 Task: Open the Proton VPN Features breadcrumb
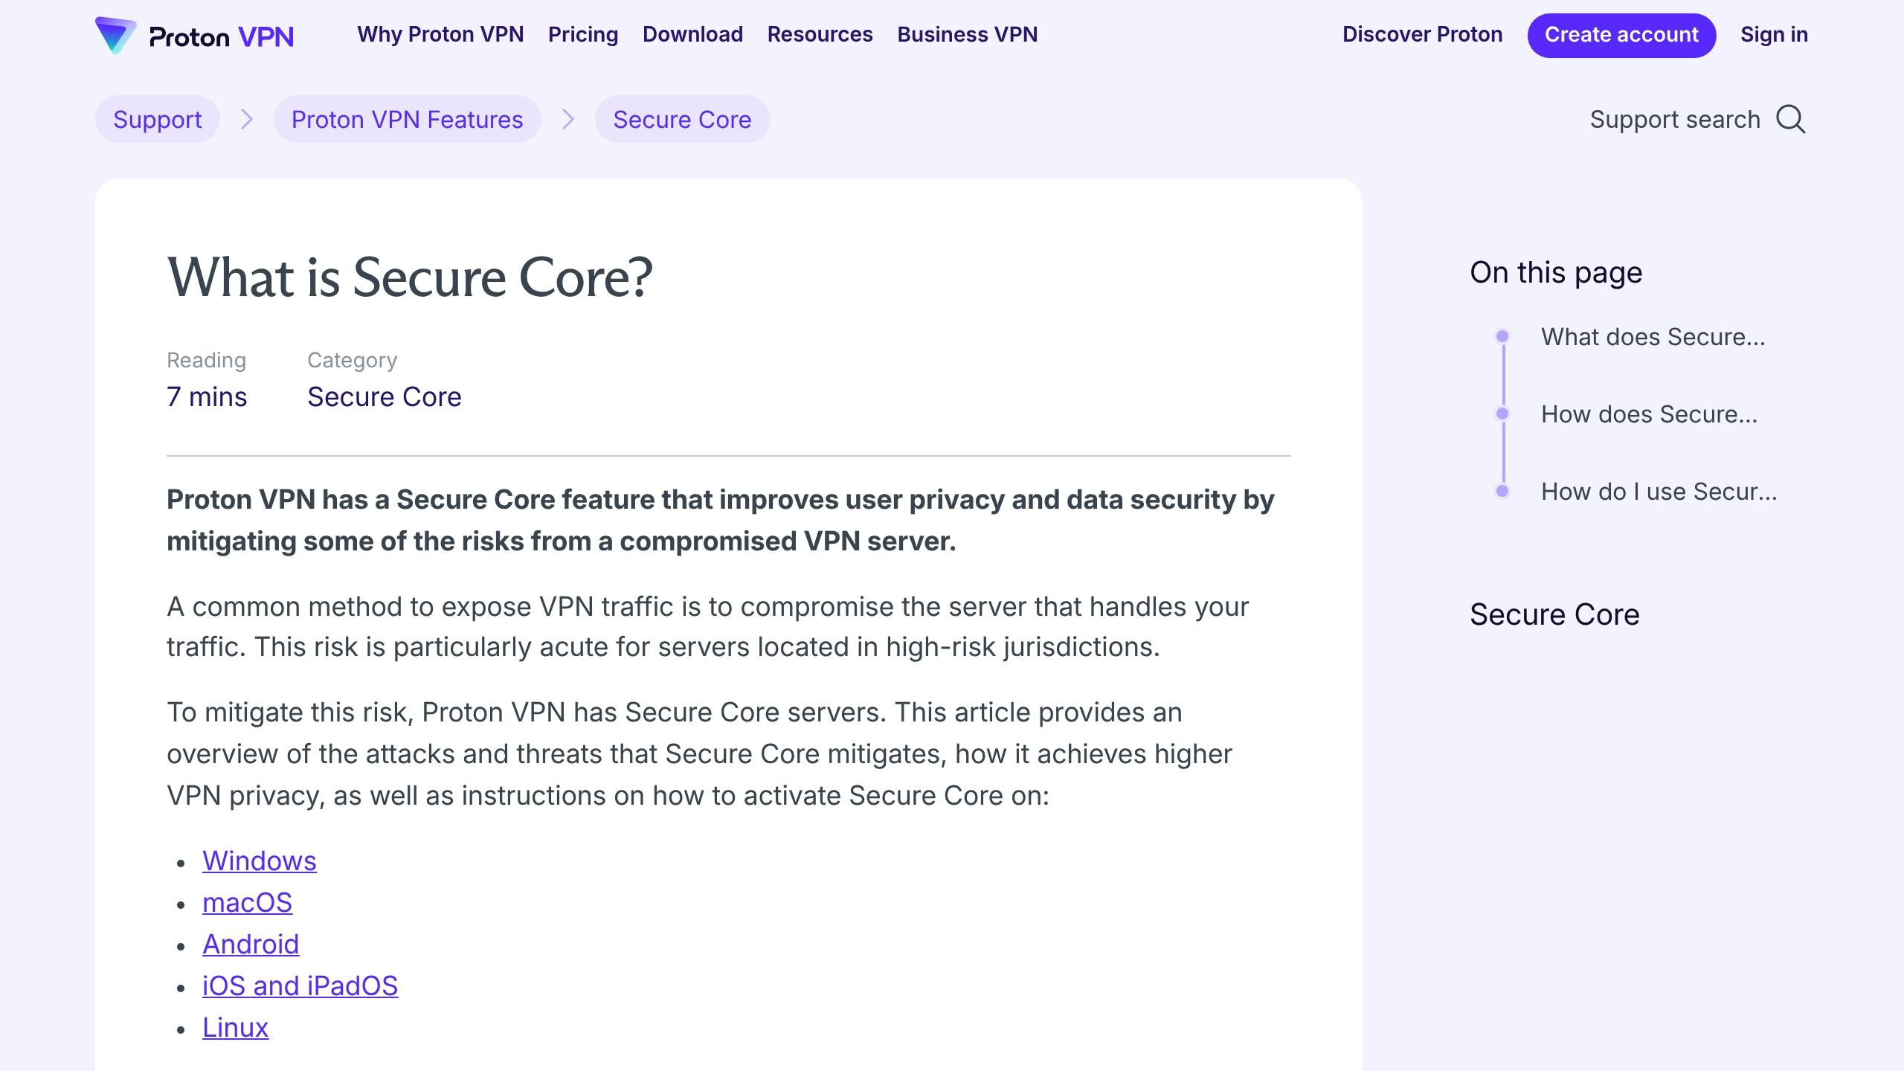pos(407,119)
